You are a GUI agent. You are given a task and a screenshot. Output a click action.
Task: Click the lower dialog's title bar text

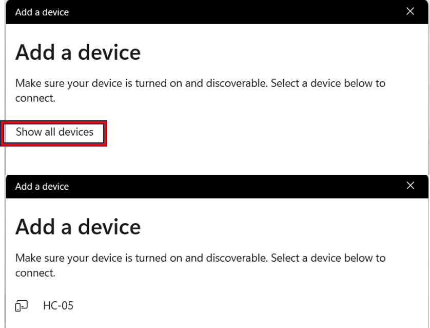pos(42,187)
